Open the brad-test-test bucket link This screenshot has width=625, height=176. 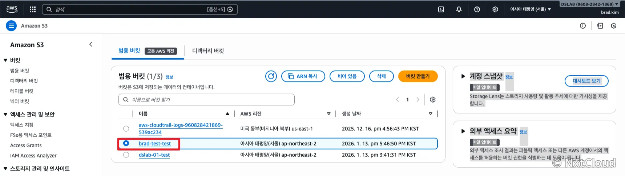155,144
